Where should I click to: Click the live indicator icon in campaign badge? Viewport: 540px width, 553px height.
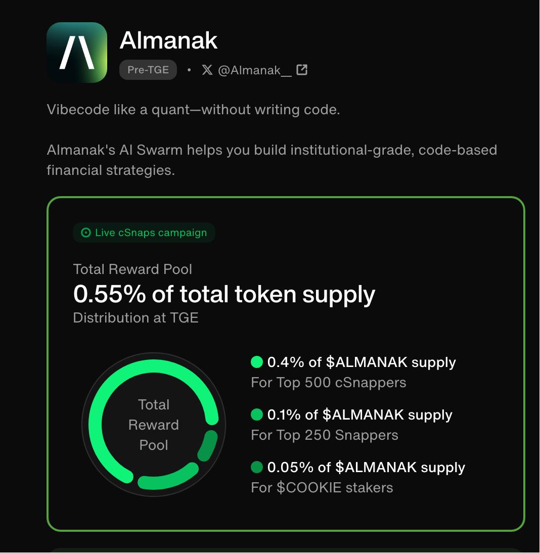[x=86, y=233]
